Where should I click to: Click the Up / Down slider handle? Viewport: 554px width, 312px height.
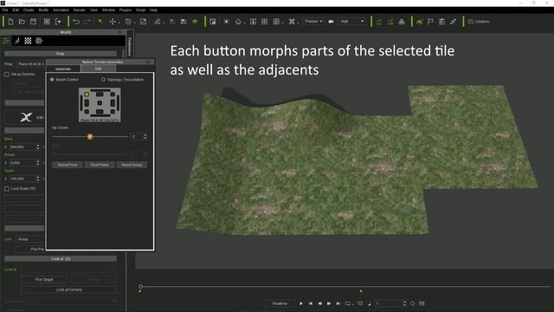90,137
